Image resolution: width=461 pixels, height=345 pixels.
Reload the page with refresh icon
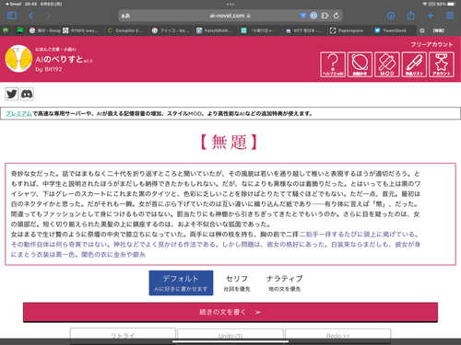(x=337, y=16)
